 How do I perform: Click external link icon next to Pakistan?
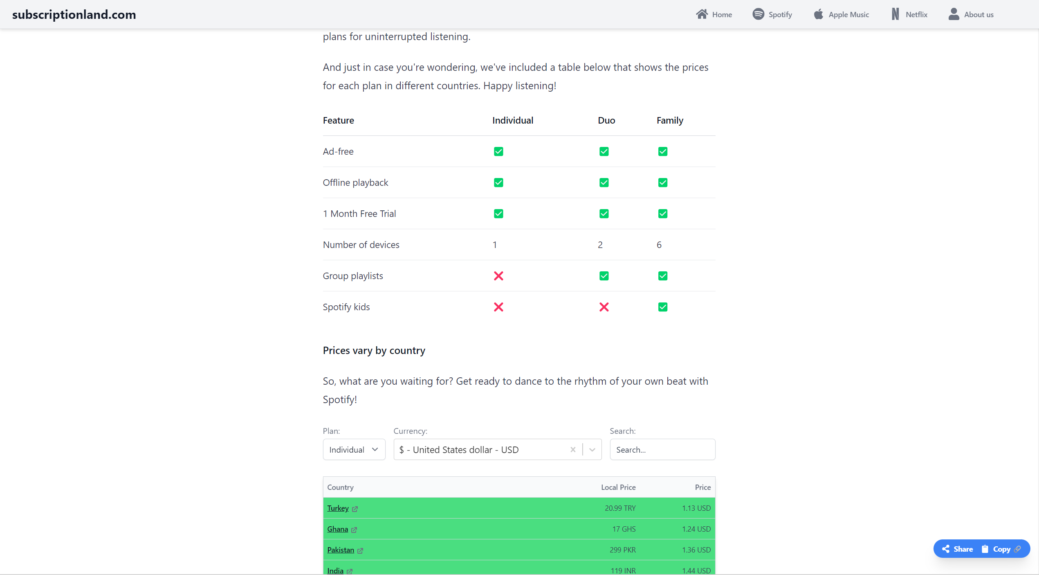(360, 551)
